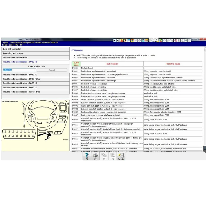The image size is (206, 206).
Task: Open Accessing and erasing section
Action: 36,53
